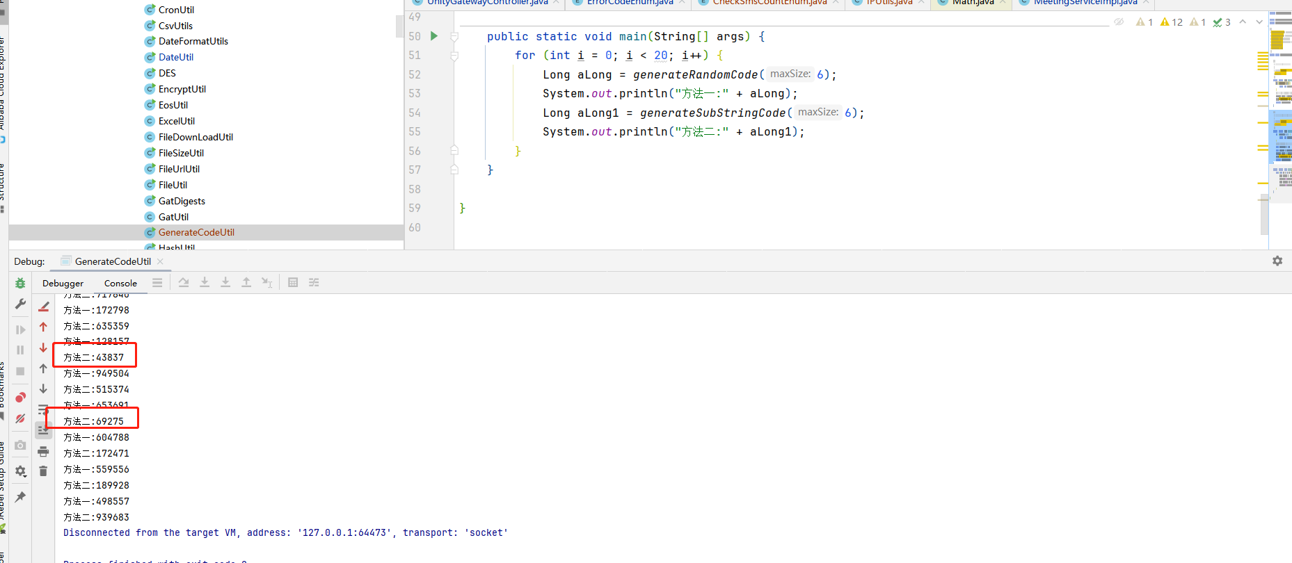Screen dimensions: 1292x563
Task: Click the 3 typos inspection indicator
Action: point(1222,22)
